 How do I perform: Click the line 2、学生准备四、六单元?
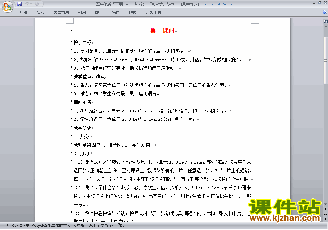pyautogui.click(x=134, y=119)
